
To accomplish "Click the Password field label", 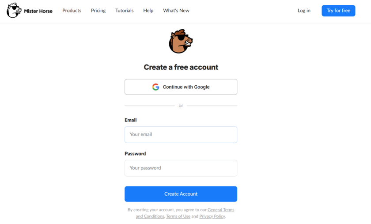I will [135, 154].
